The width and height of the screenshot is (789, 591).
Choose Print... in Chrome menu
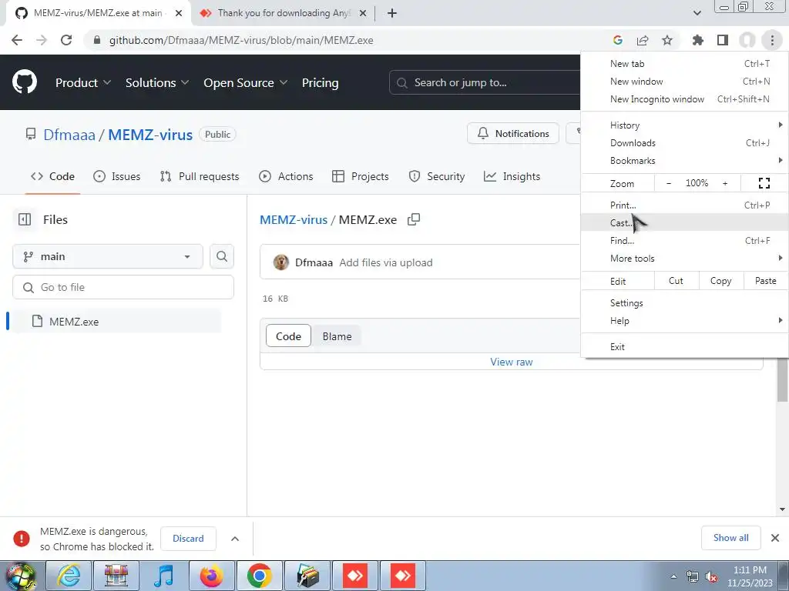[x=684, y=205]
